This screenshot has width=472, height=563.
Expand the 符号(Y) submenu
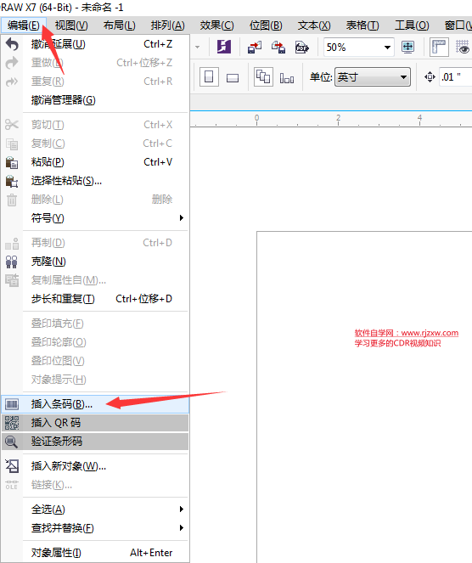click(95, 218)
